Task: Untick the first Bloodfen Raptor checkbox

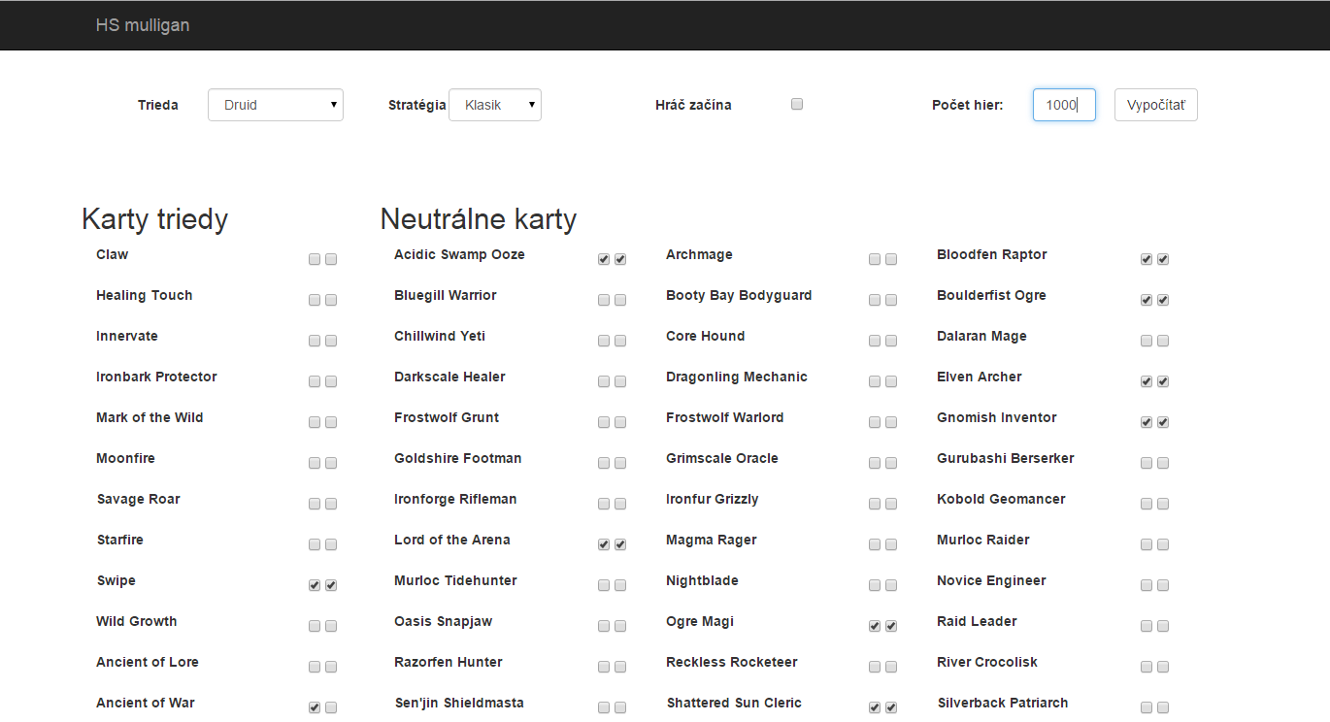Action: pos(1147,259)
